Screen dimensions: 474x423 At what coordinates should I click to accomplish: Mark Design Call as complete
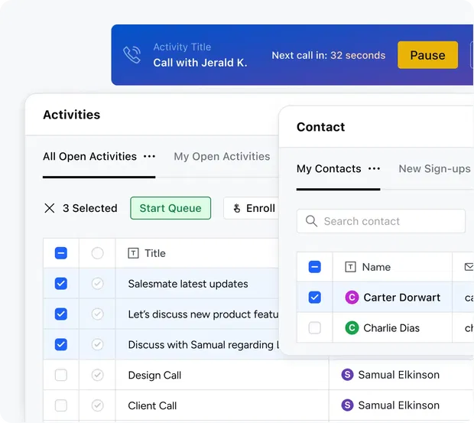tap(97, 375)
